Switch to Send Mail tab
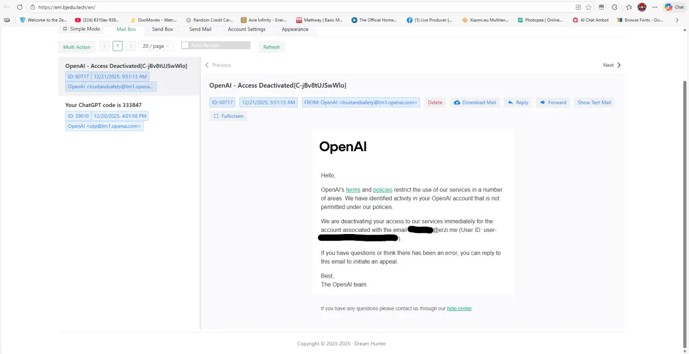Image resolution: width=689 pixels, height=354 pixels. (200, 29)
